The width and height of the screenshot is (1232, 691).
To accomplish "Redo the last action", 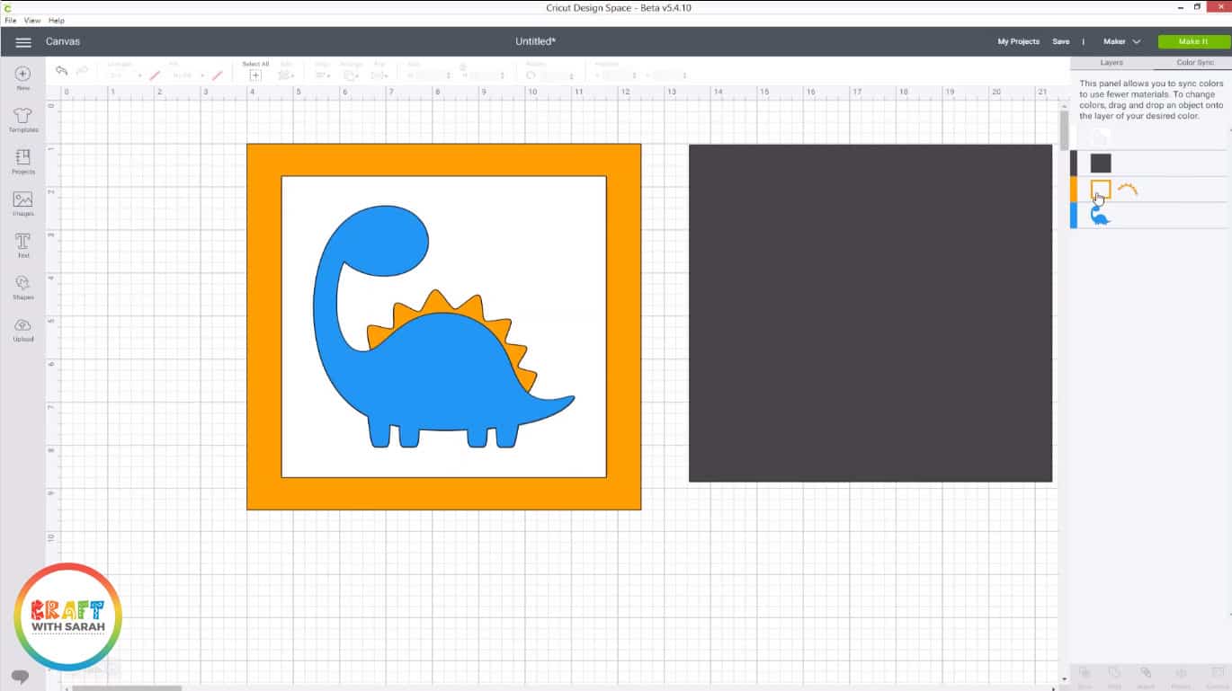I will tap(82, 71).
